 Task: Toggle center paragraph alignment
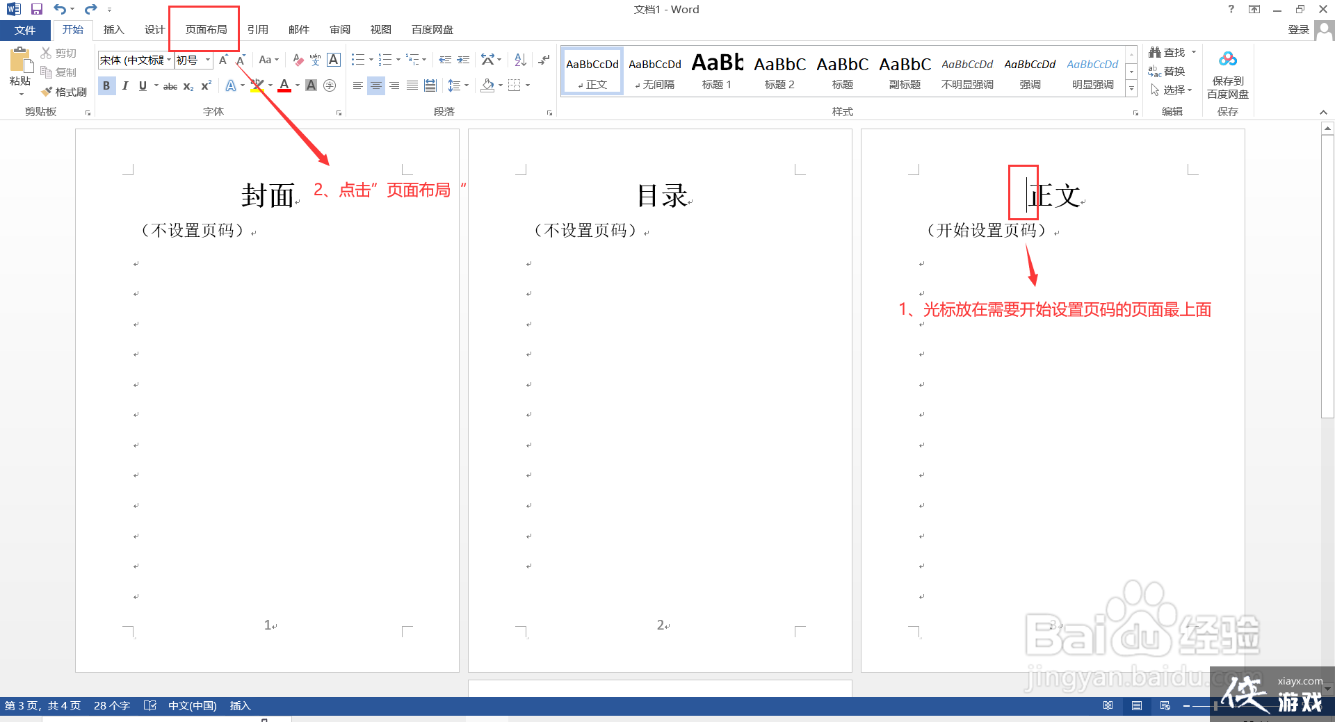click(x=376, y=85)
